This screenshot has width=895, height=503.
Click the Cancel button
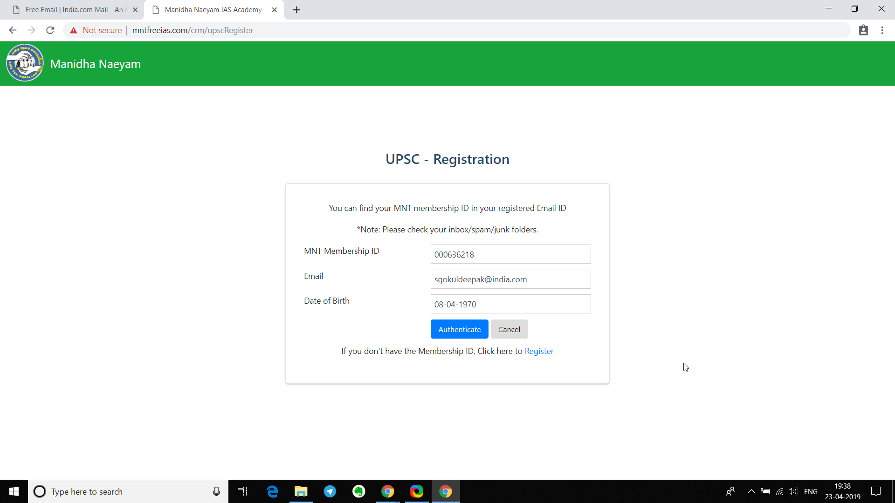tap(509, 328)
